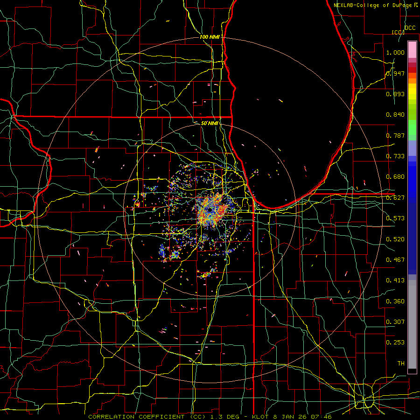This screenshot has width=420, height=420.
Task: Click the 50 NMI range ring label
Action: pyautogui.click(x=210, y=124)
